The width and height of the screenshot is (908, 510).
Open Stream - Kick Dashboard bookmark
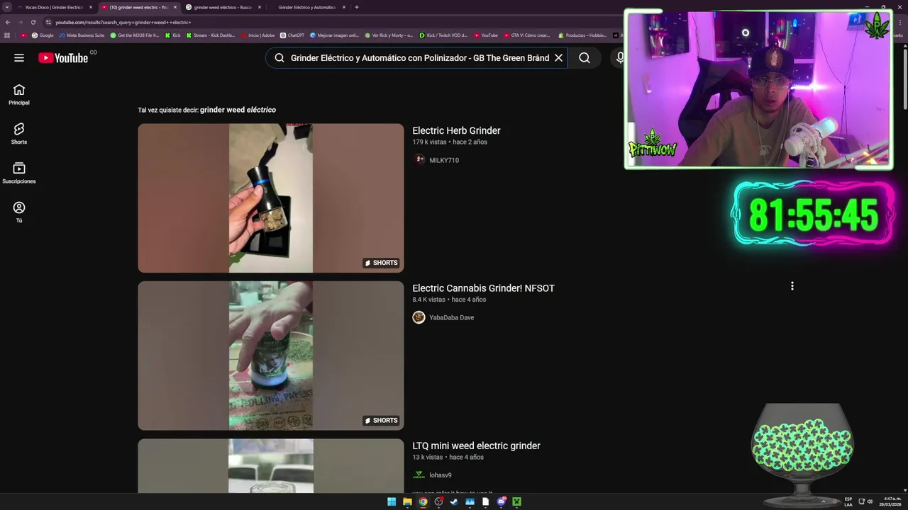click(x=210, y=35)
